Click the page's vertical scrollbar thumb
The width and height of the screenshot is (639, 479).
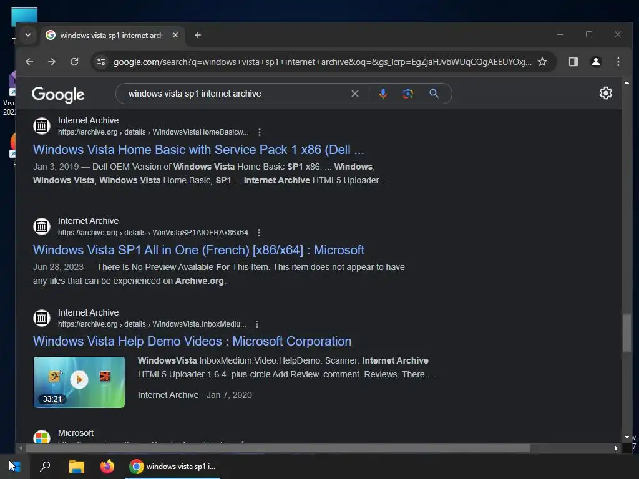[x=627, y=333]
